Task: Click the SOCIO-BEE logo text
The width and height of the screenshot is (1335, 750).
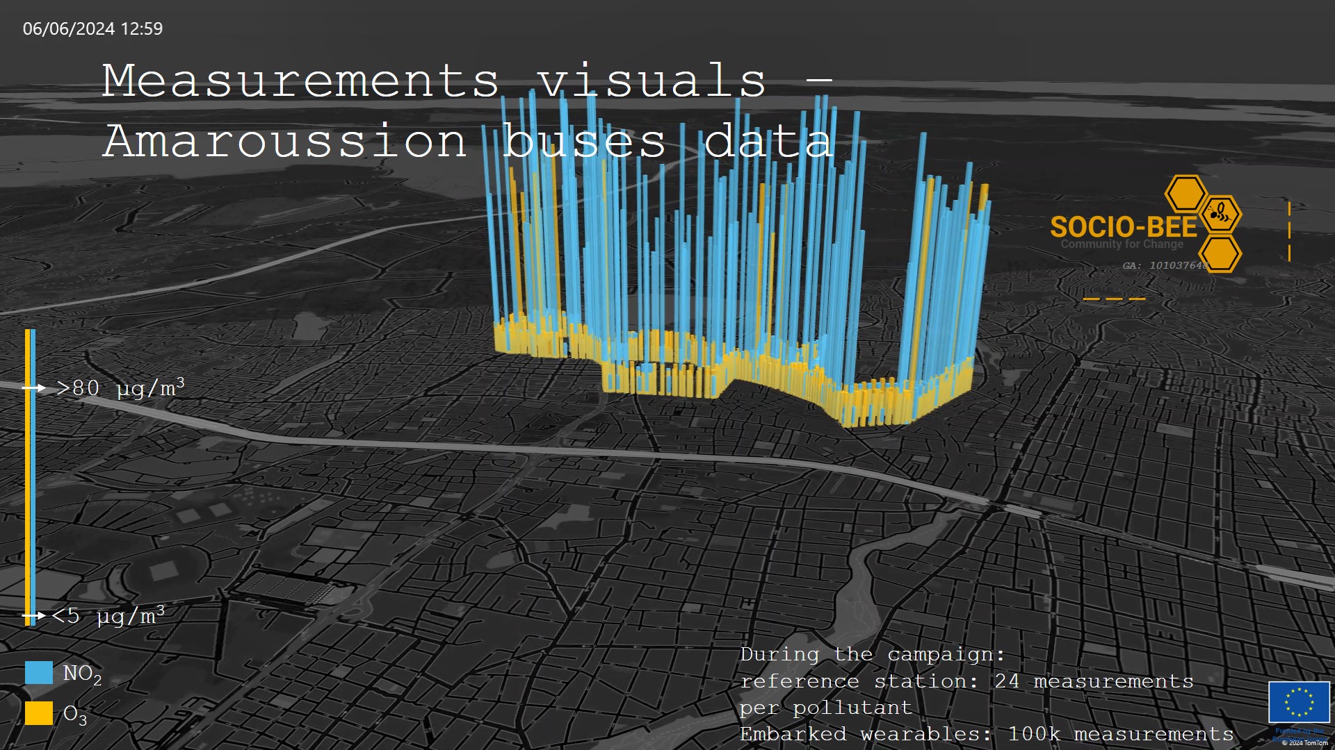Action: tap(1123, 227)
